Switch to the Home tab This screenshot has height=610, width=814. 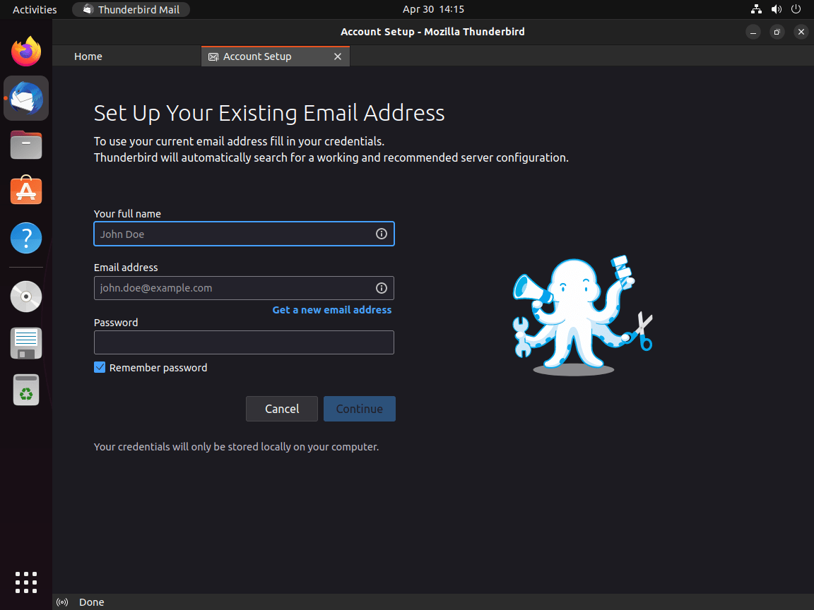coord(88,56)
